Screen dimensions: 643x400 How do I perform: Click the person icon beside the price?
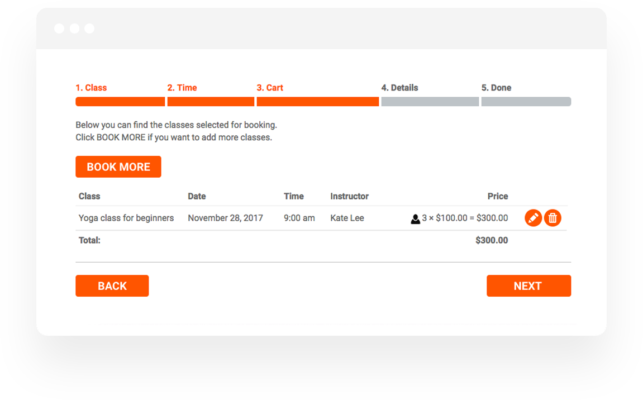click(x=415, y=219)
